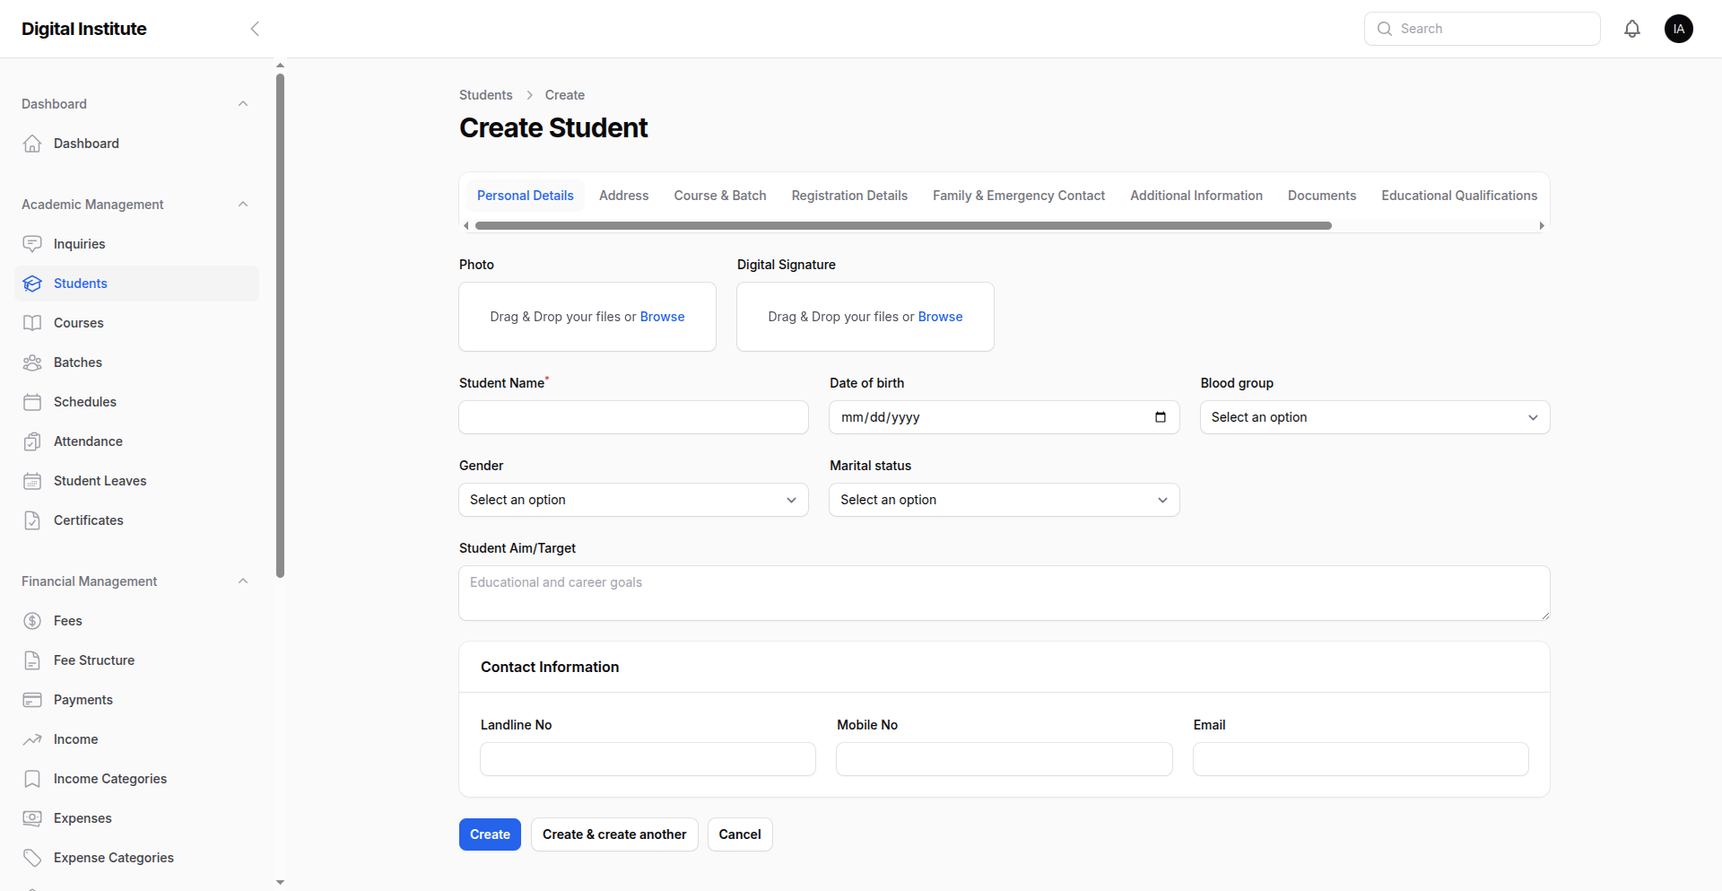Select the Expenses icon
Screen dimensions: 1722x891
click(32, 817)
